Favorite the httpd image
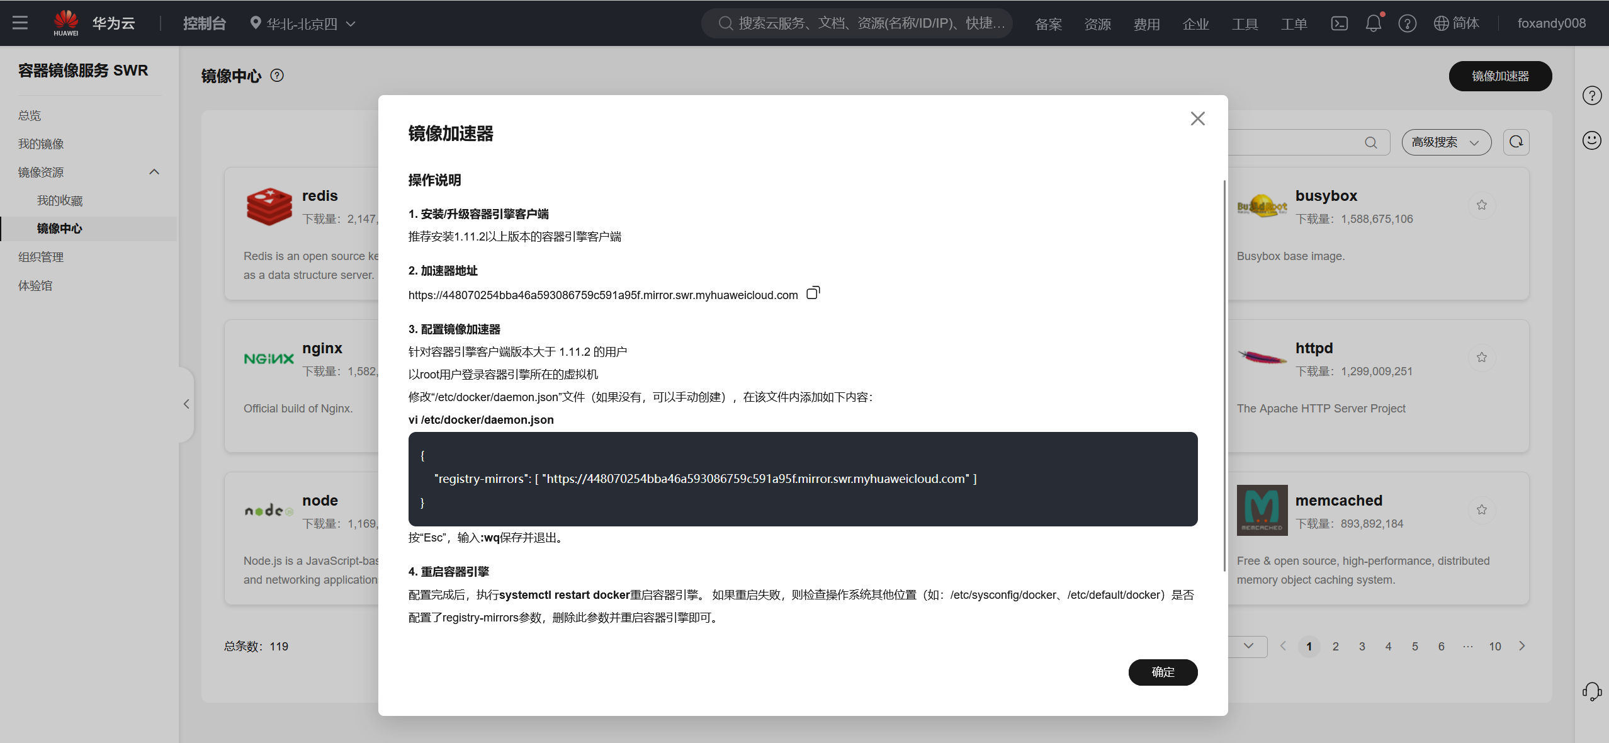Viewport: 1609px width, 743px height. (x=1482, y=357)
